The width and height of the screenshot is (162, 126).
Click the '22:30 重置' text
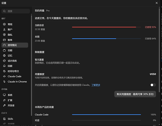(x=40, y=29)
